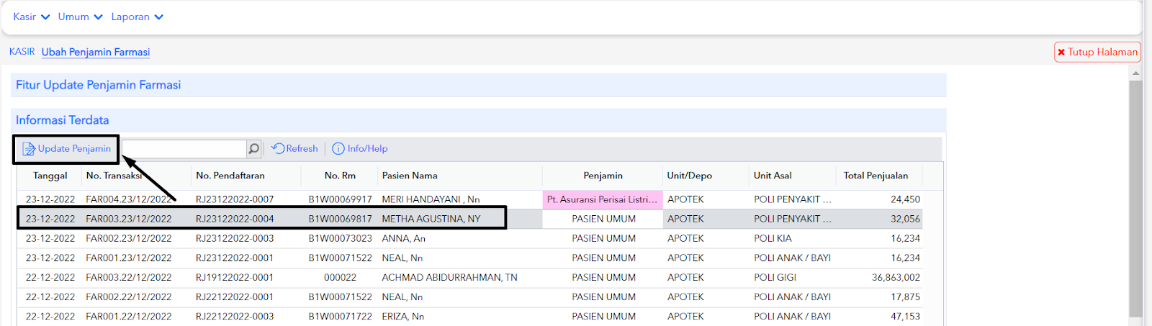Screen dimensions: 1152x326
Task: Click the vertical scrollbar thumb
Action: 1136,198
